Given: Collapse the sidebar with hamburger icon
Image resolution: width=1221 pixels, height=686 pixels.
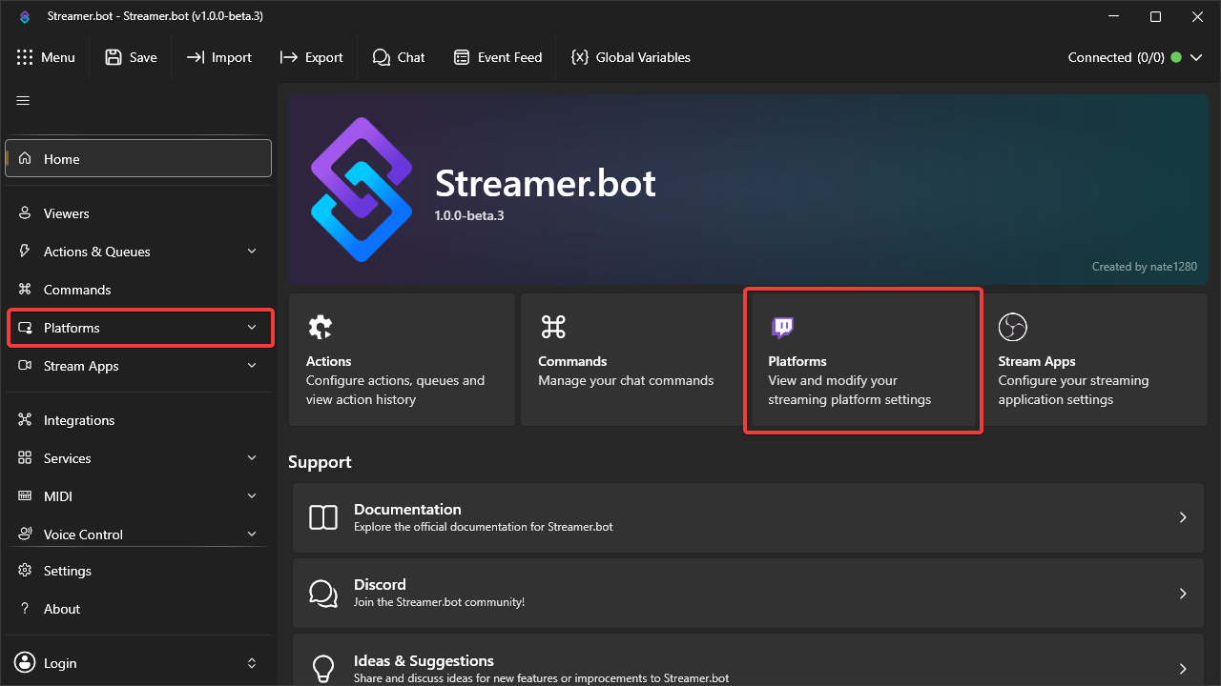Looking at the screenshot, I should click(23, 99).
